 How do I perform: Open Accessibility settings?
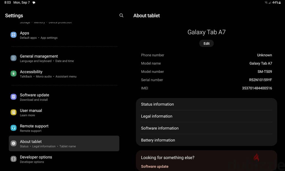click(x=64, y=74)
